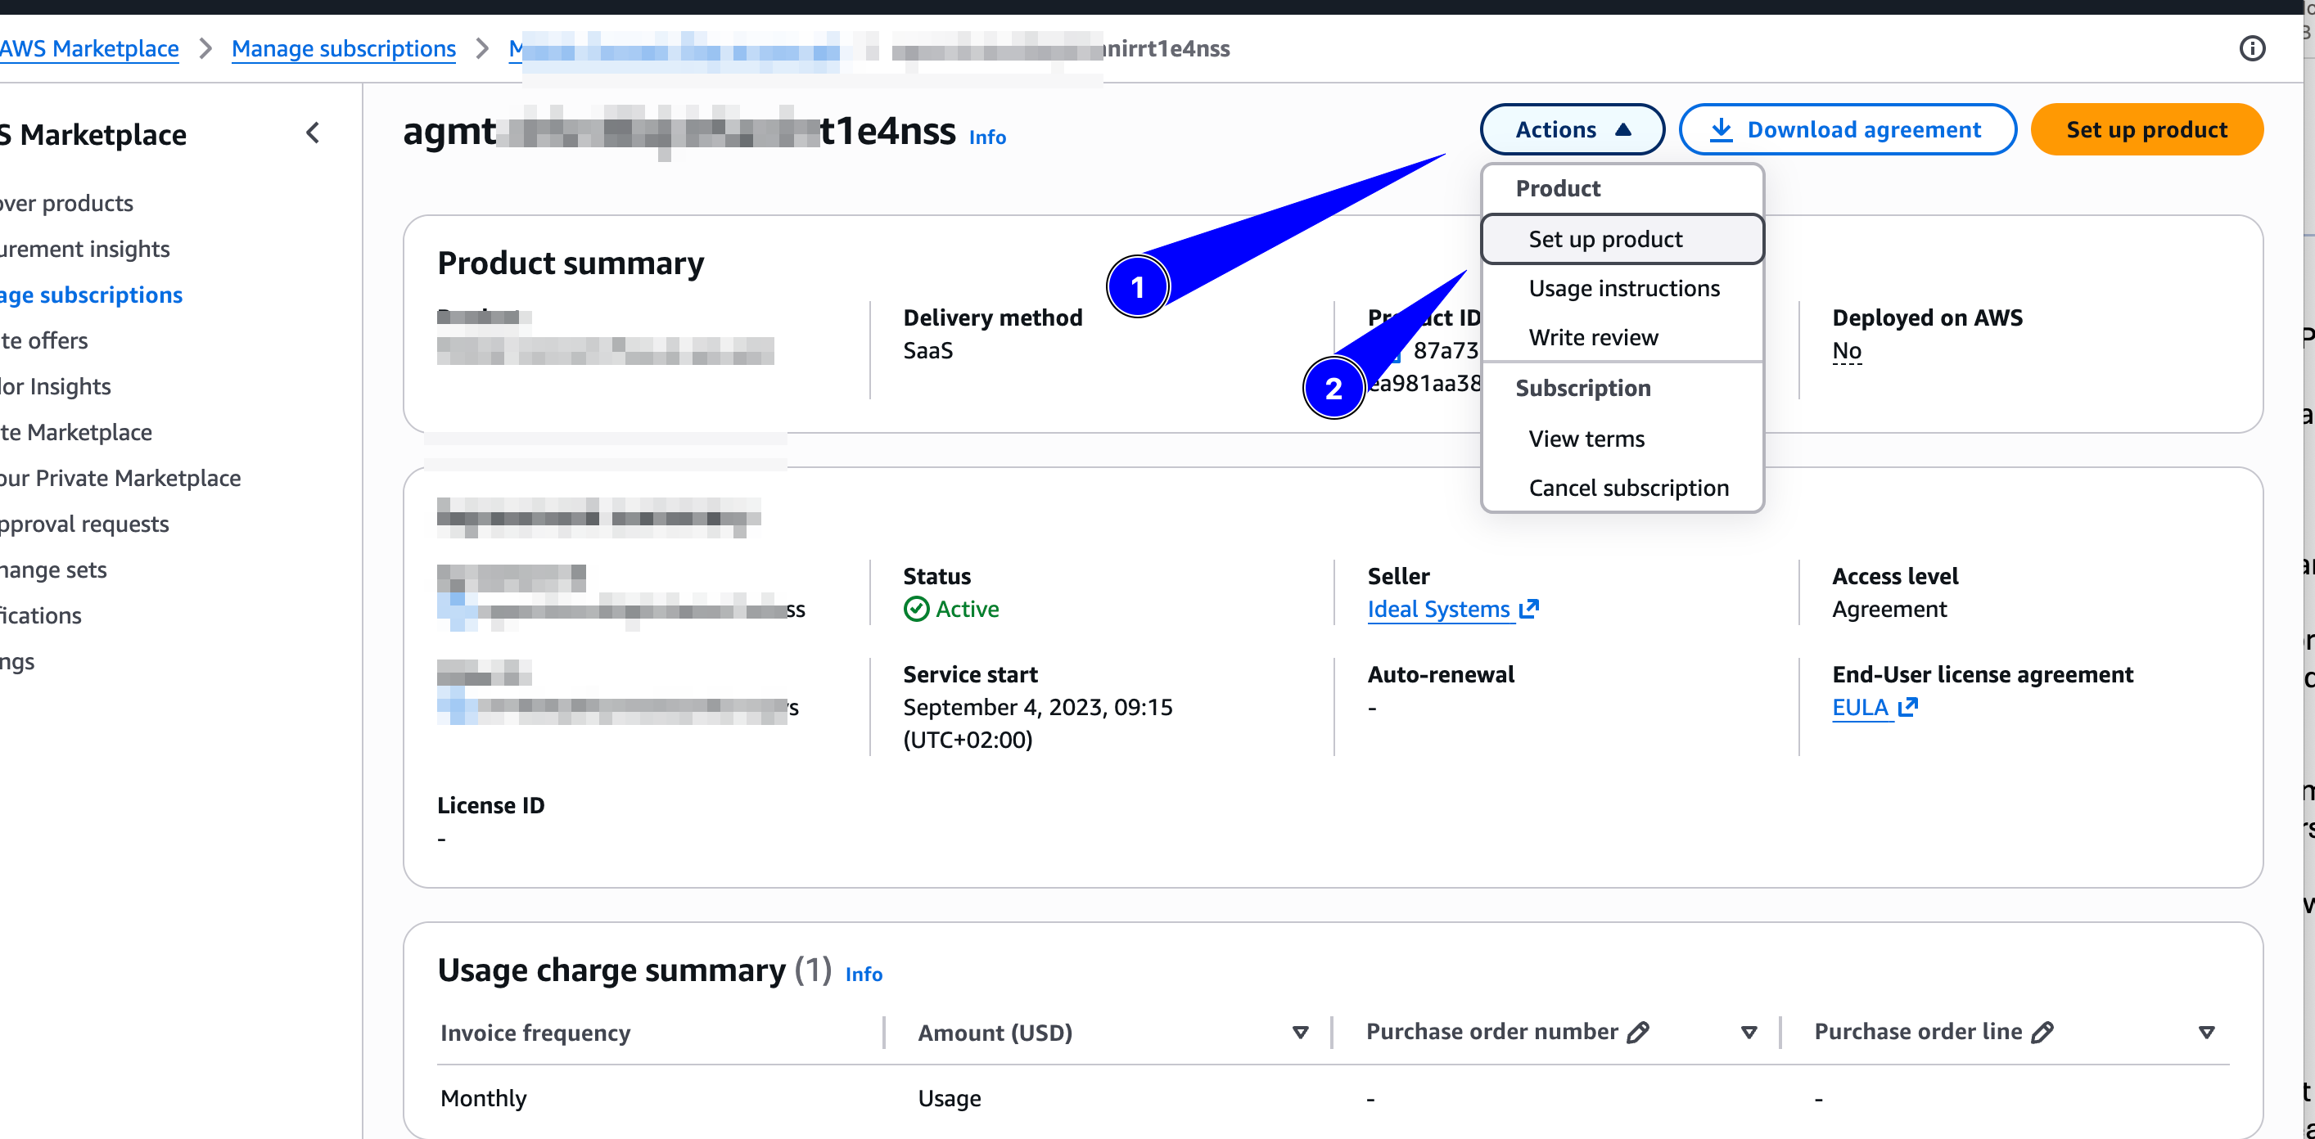Open Purchase order number column dropdown arrow
The width and height of the screenshot is (2315, 1139).
1748,1033
